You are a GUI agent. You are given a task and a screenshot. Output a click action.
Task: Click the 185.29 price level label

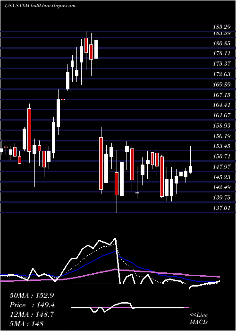click(x=222, y=27)
